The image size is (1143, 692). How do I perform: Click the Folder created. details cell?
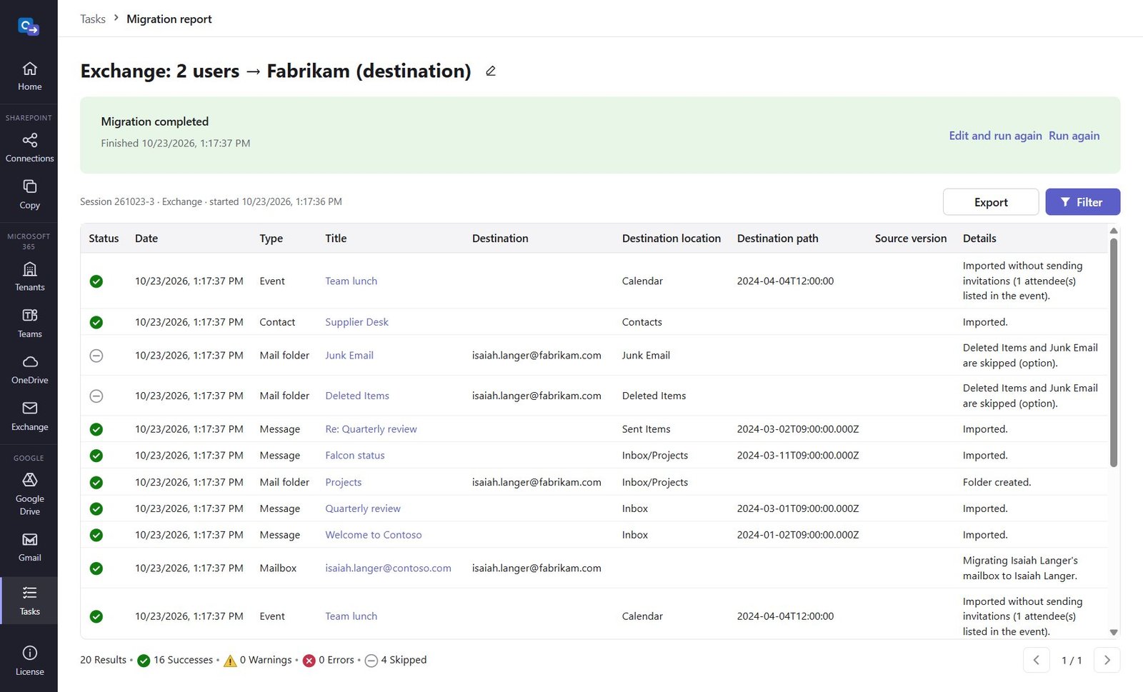point(997,483)
